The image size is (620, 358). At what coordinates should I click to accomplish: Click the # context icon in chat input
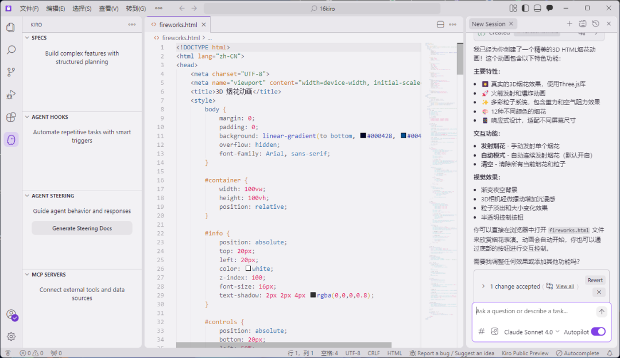[x=482, y=332]
